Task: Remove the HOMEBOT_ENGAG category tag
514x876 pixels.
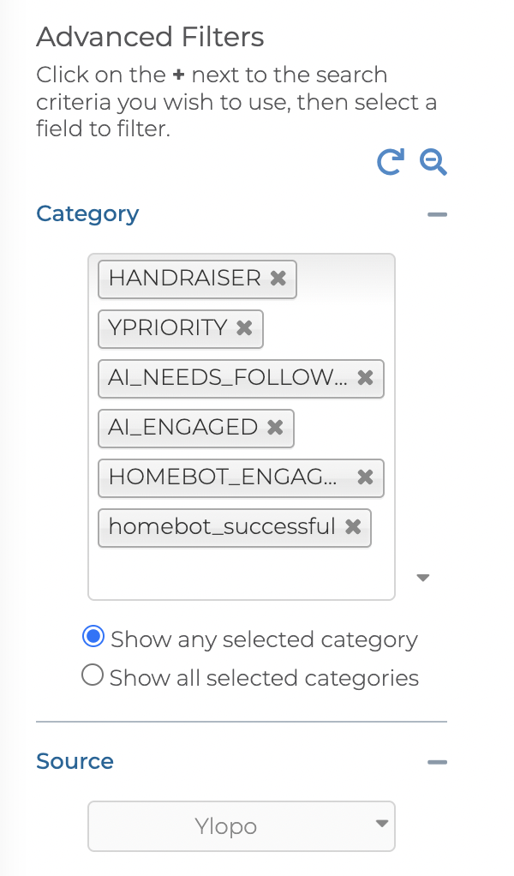Action: point(365,477)
